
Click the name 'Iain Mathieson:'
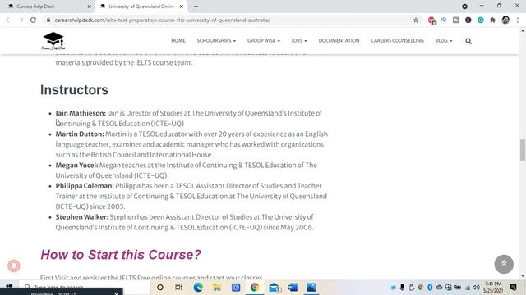[x=81, y=113]
